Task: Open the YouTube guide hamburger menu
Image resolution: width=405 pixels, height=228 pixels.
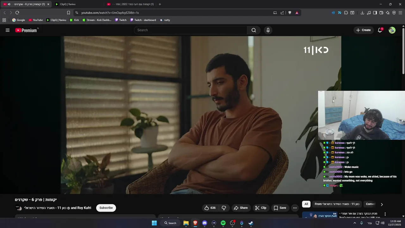Action: pyautogui.click(x=8, y=30)
